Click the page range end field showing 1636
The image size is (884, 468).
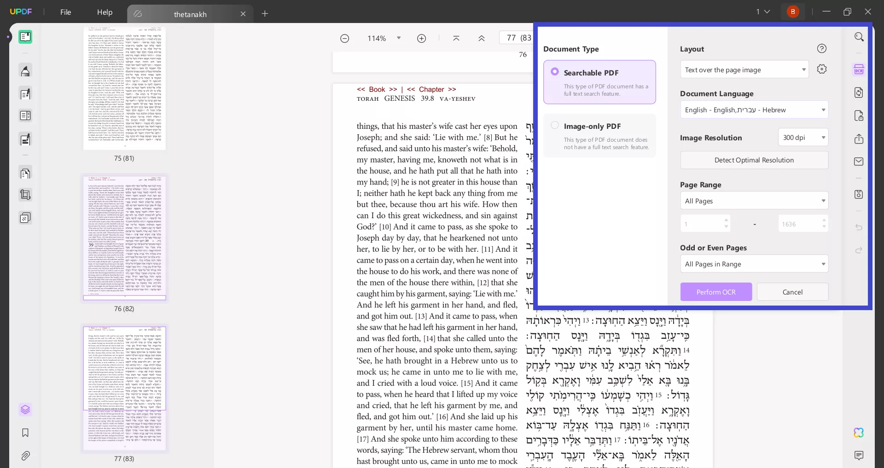coord(803,224)
